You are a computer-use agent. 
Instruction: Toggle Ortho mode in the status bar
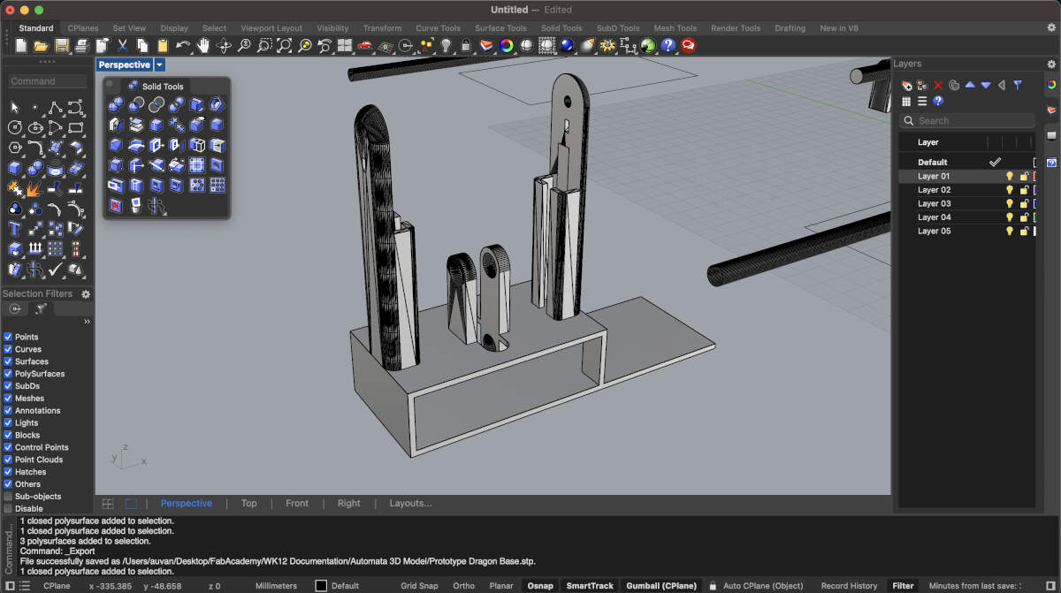point(463,586)
